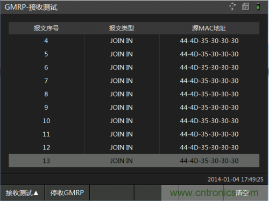Click the 源MAC地址 column header

click(209, 28)
